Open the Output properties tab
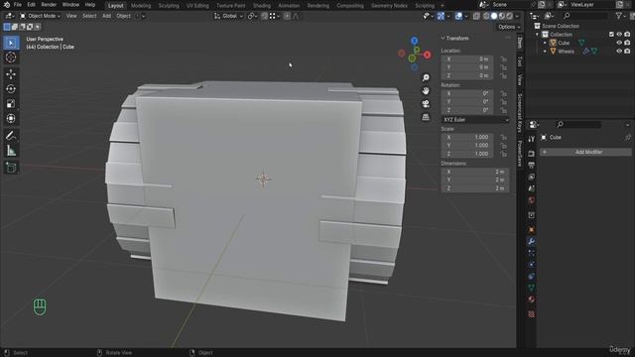Image resolution: width=635 pixels, height=357 pixels. point(532,166)
